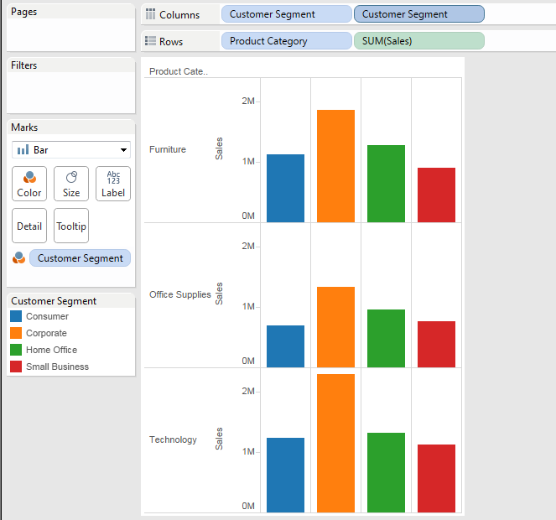Select the Furniture row header
Image resolution: width=556 pixels, height=520 pixels.
168,149
